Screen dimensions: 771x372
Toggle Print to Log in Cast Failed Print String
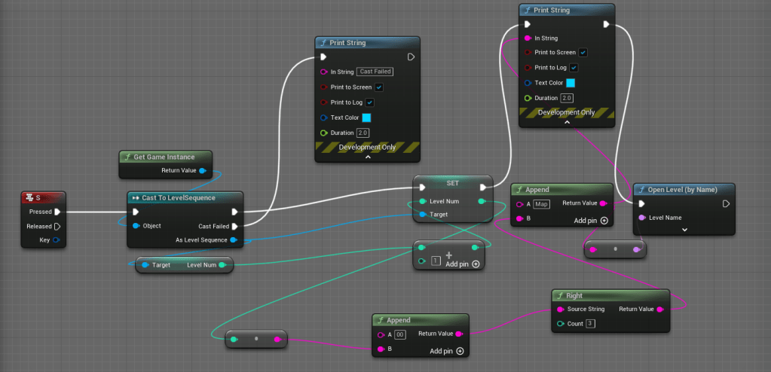[x=370, y=102]
